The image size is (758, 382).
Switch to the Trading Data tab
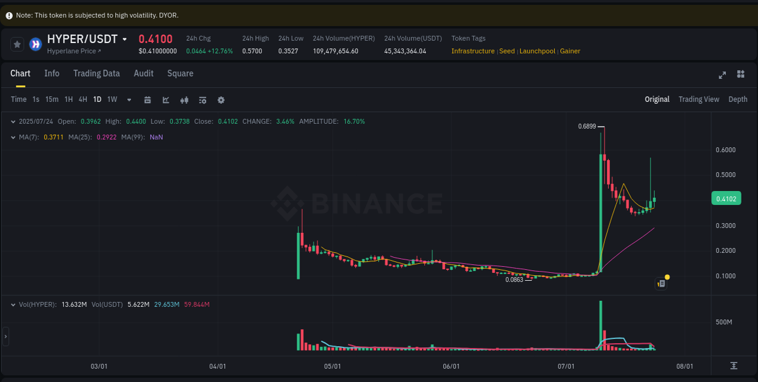(96, 73)
